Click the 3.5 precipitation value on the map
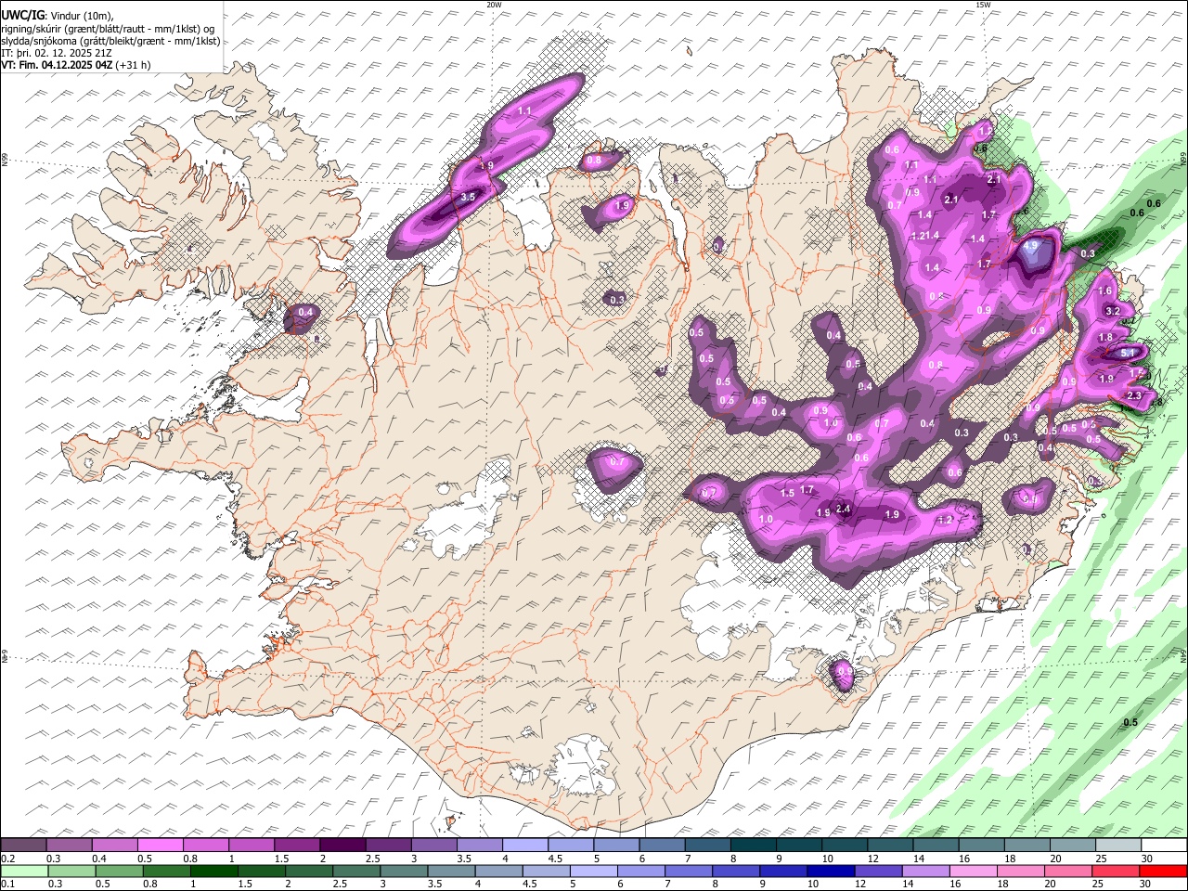 [x=468, y=197]
